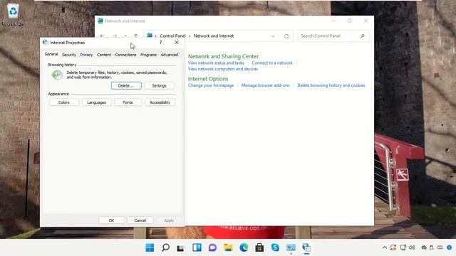This screenshot has width=456, height=256.
Task: Click the help question mark in Internet Properties
Action: click(x=160, y=43)
